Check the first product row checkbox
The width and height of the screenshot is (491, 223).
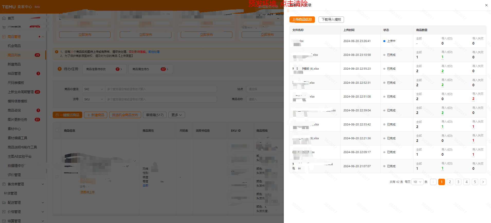coord(57,177)
